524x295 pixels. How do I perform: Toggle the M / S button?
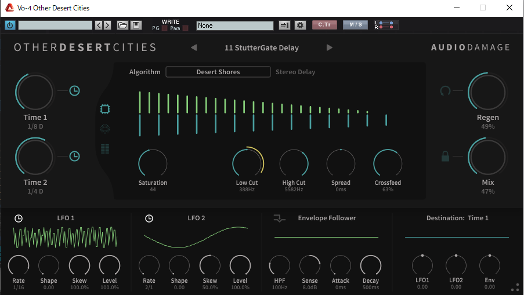355,25
